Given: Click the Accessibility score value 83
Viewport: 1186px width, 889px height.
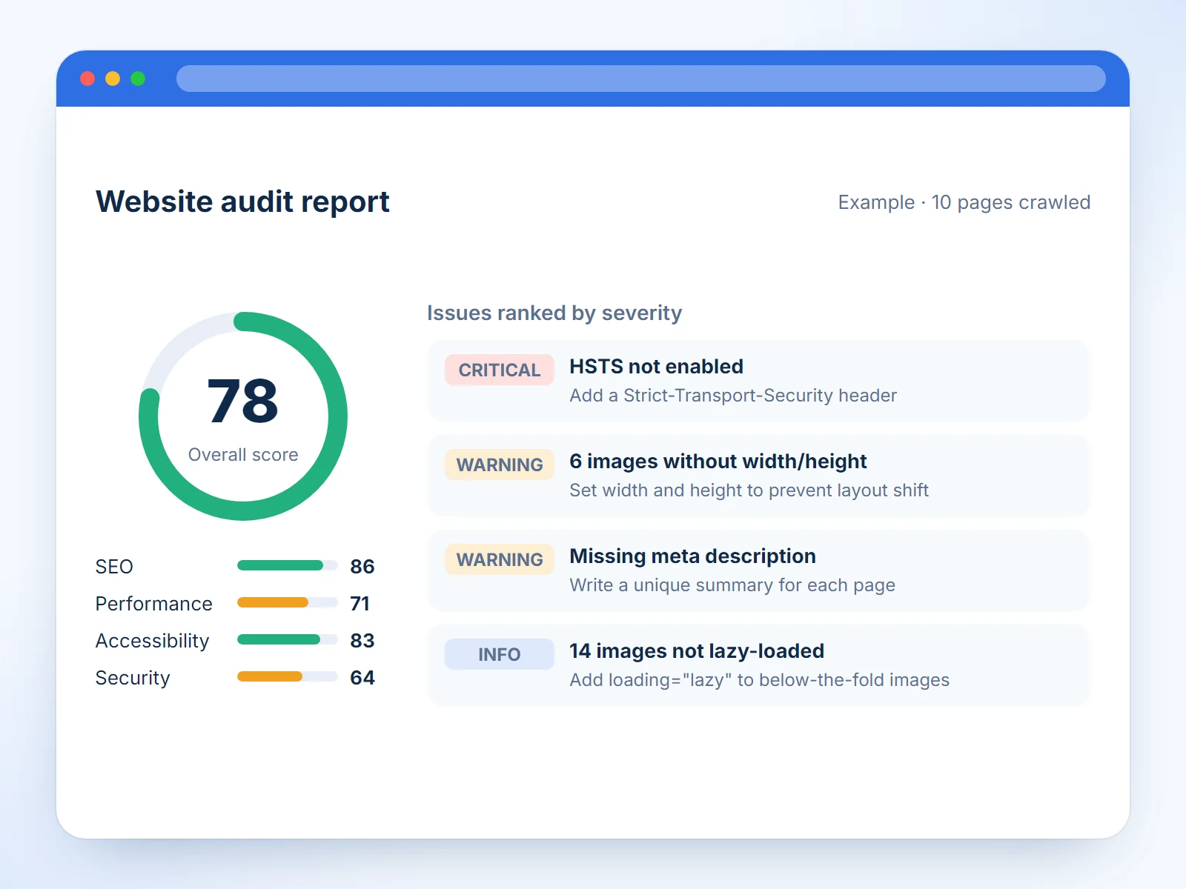Looking at the screenshot, I should pos(362,641).
